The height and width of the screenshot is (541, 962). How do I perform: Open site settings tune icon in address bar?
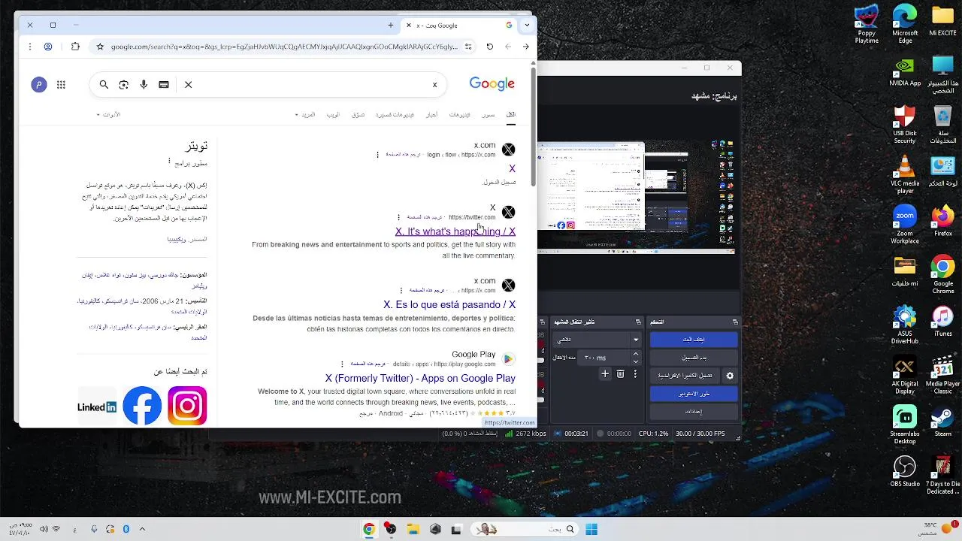468,47
